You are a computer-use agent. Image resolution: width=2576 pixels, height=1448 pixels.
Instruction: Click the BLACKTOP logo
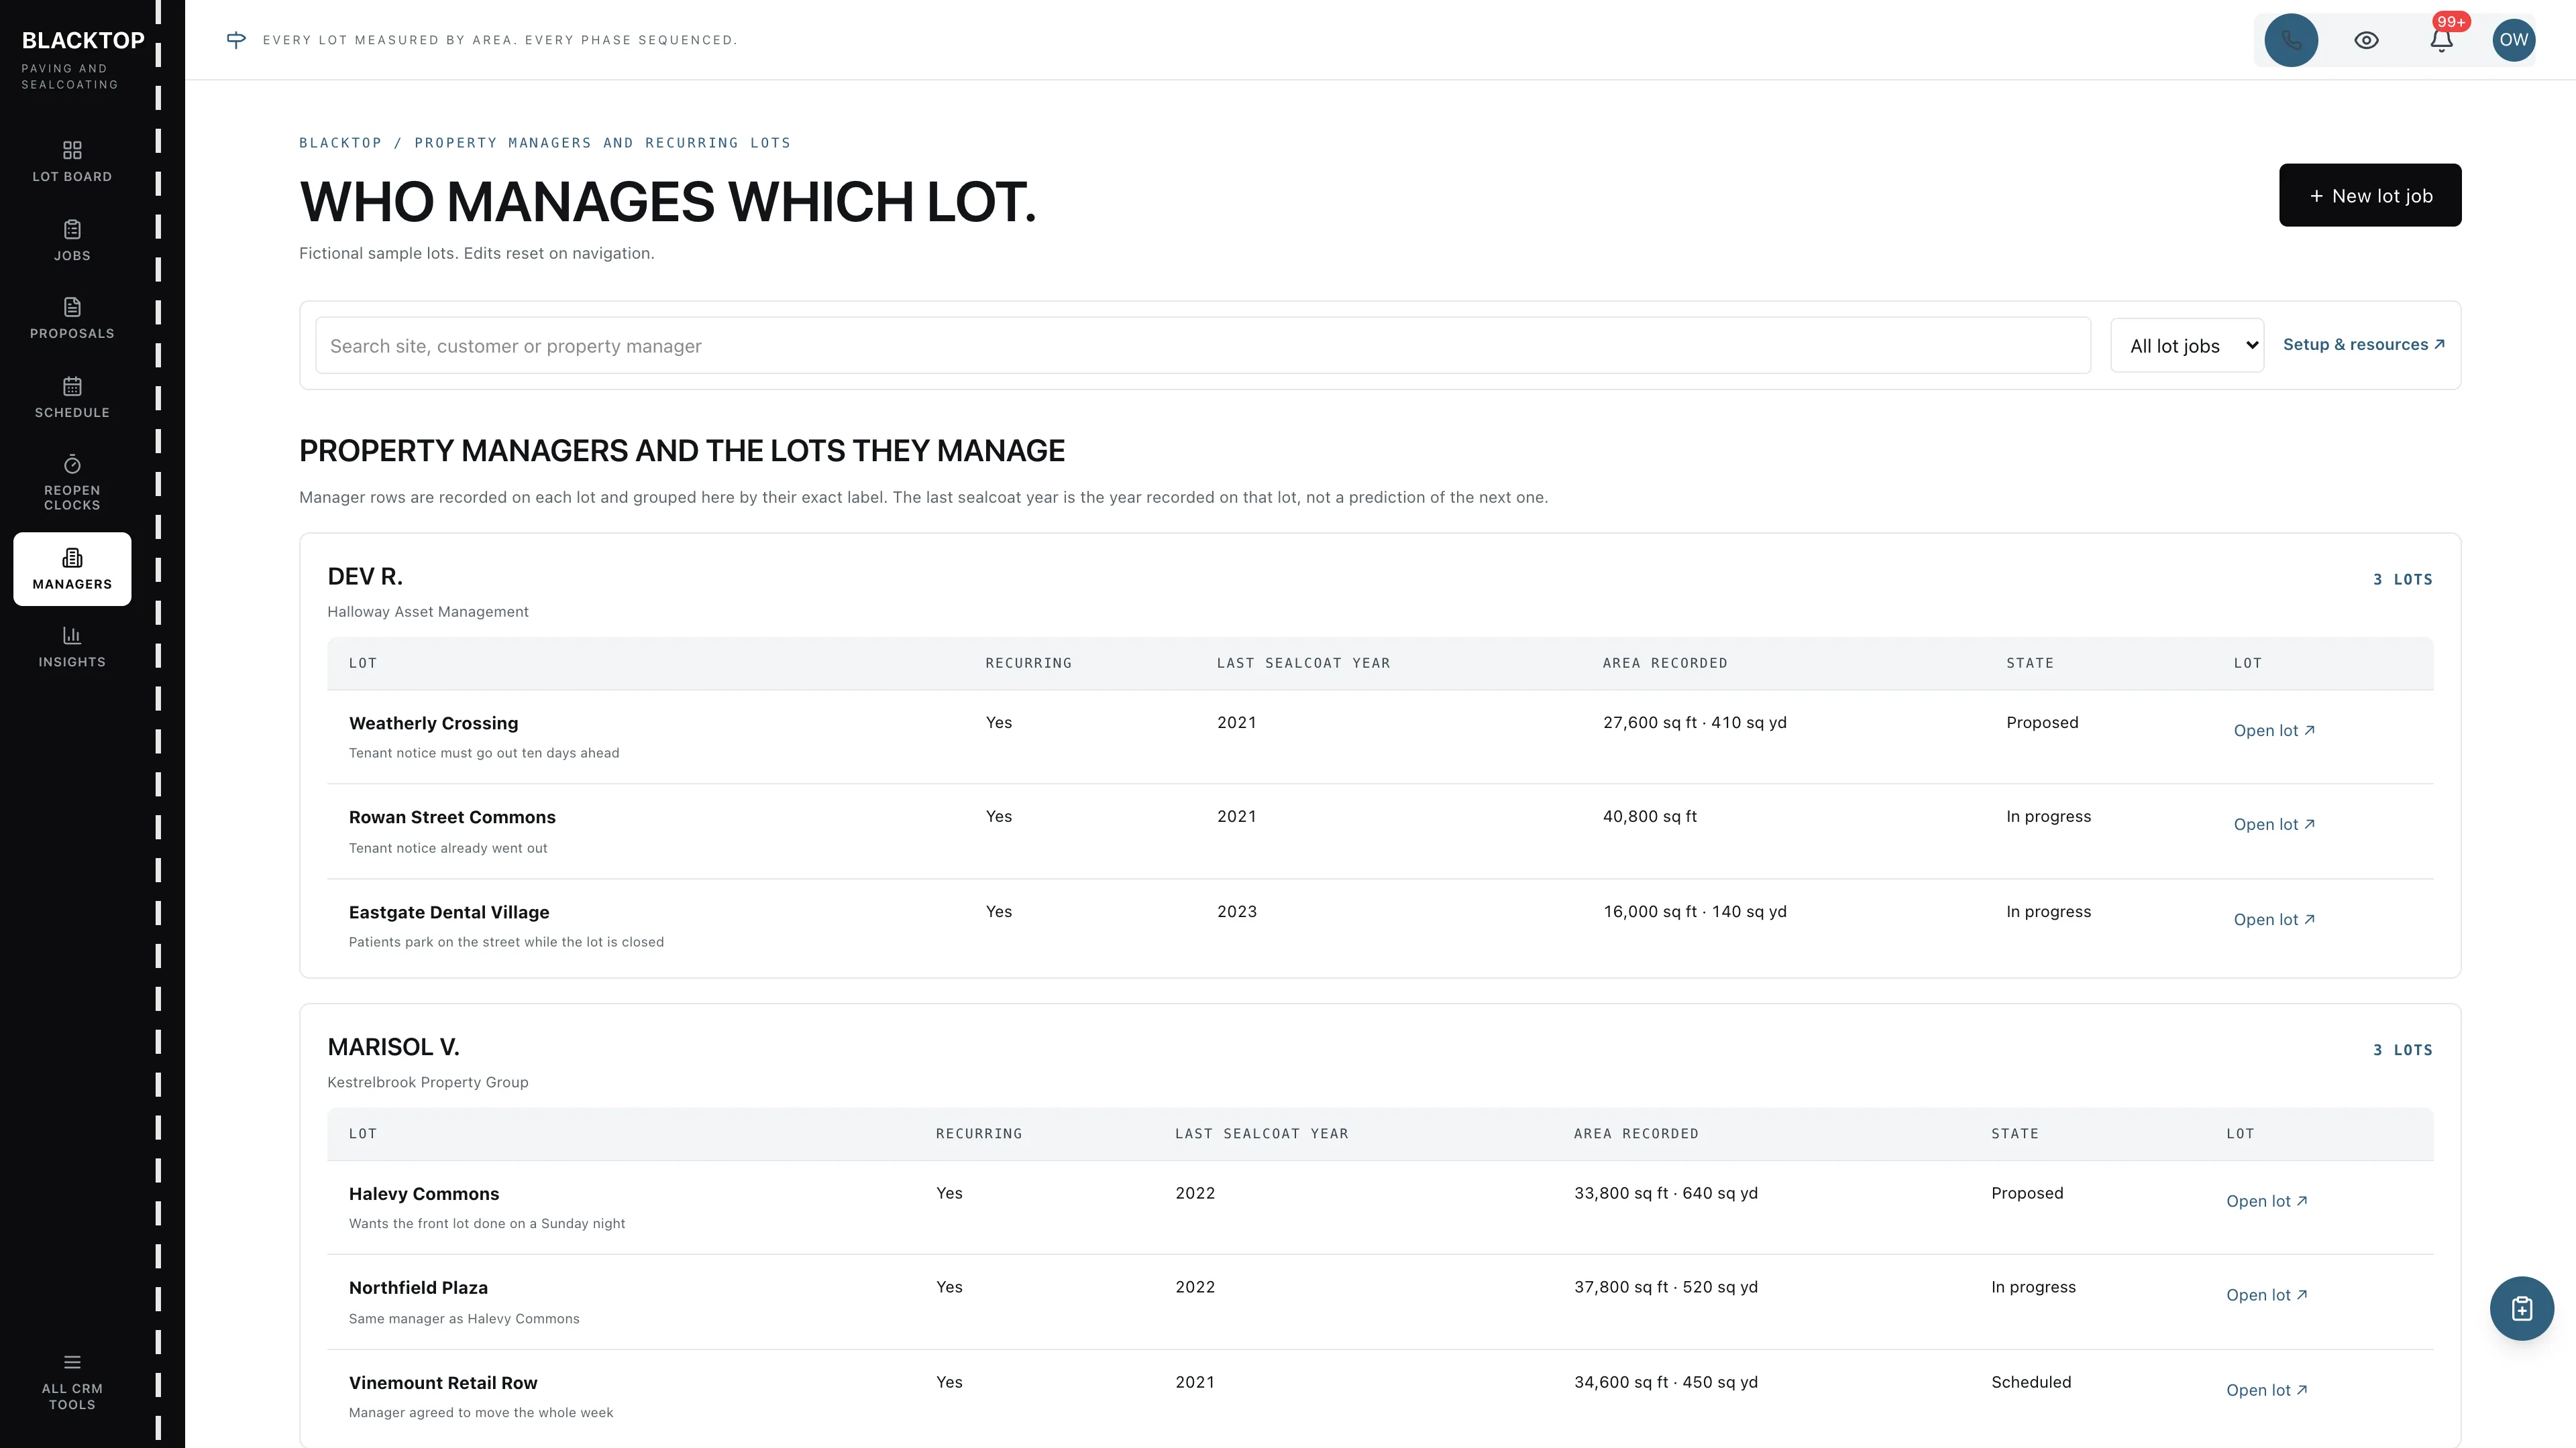click(x=83, y=40)
